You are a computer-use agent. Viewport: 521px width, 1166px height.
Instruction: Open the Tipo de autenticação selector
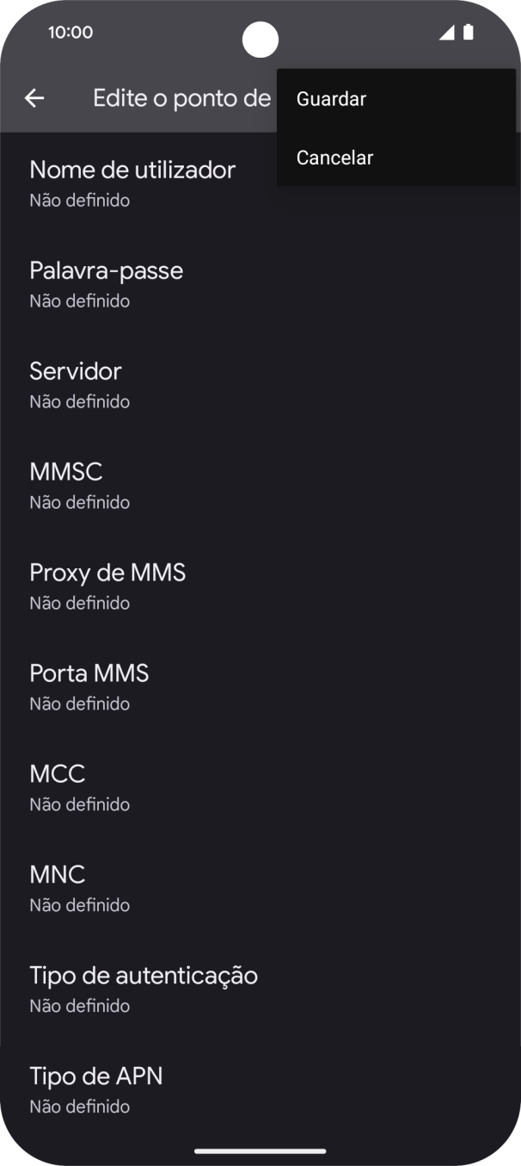[x=144, y=987]
